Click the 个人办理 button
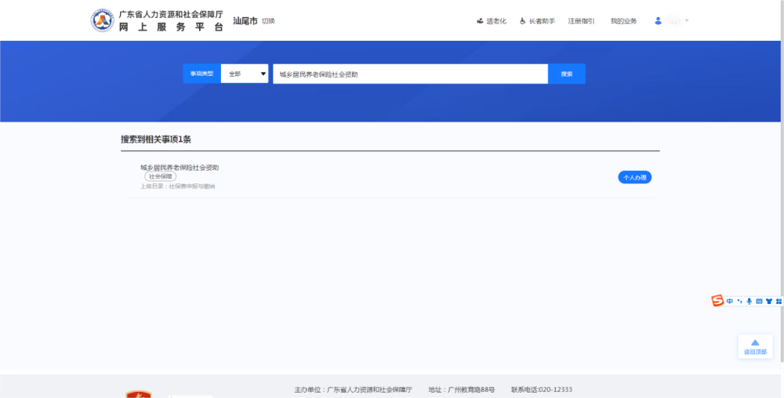 tap(634, 177)
